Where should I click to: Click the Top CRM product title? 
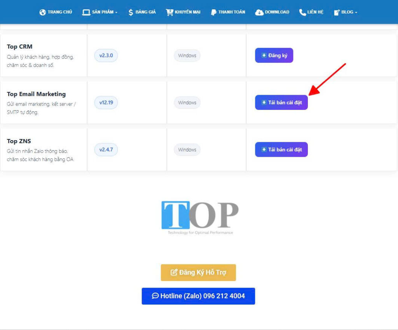(x=19, y=47)
